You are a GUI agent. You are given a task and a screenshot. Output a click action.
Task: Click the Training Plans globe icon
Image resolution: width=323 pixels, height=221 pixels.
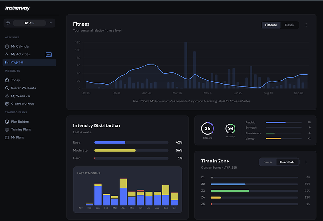pyautogui.click(x=7, y=130)
